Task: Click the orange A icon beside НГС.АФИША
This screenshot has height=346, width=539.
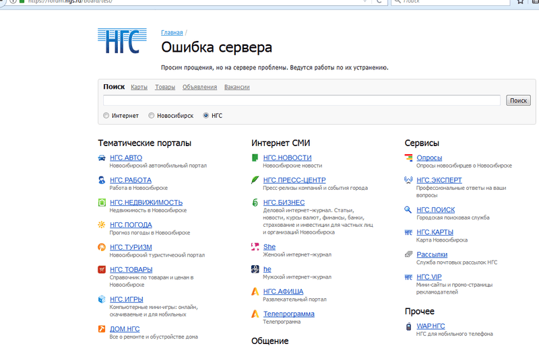Action: coord(255,291)
